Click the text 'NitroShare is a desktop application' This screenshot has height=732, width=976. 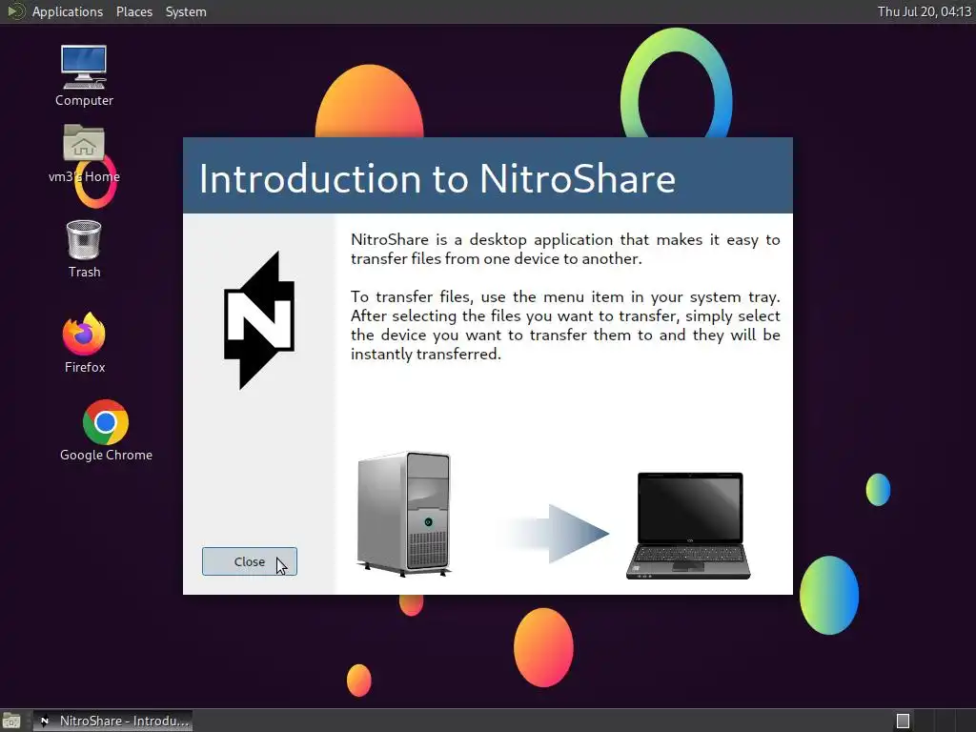[x=481, y=239]
